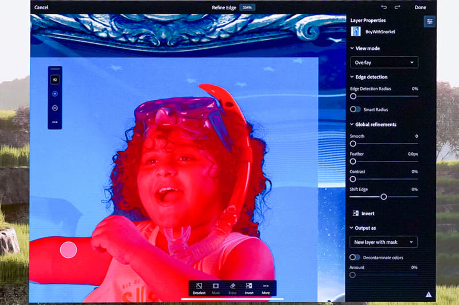Click the warning triangle icon
459x305 pixels.
[429, 294]
